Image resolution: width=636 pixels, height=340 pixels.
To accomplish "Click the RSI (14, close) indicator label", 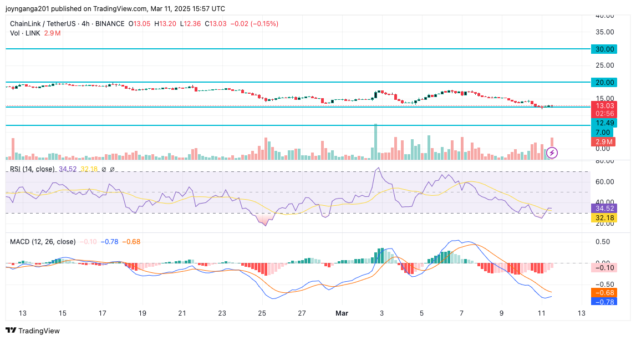I will tap(33, 169).
